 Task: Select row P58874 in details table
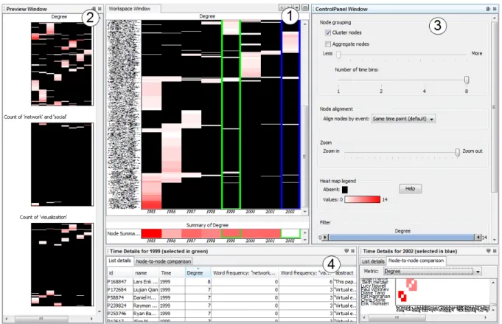231,297
